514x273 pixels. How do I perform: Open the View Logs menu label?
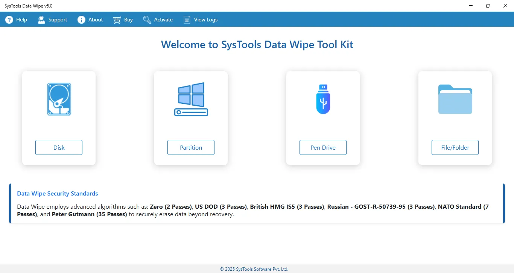(206, 20)
